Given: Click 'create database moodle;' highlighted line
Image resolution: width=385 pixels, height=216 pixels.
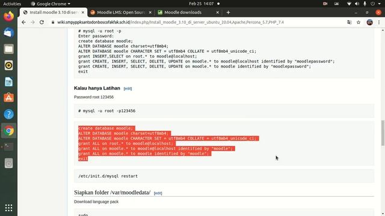Looking at the screenshot, I should coord(106,128).
